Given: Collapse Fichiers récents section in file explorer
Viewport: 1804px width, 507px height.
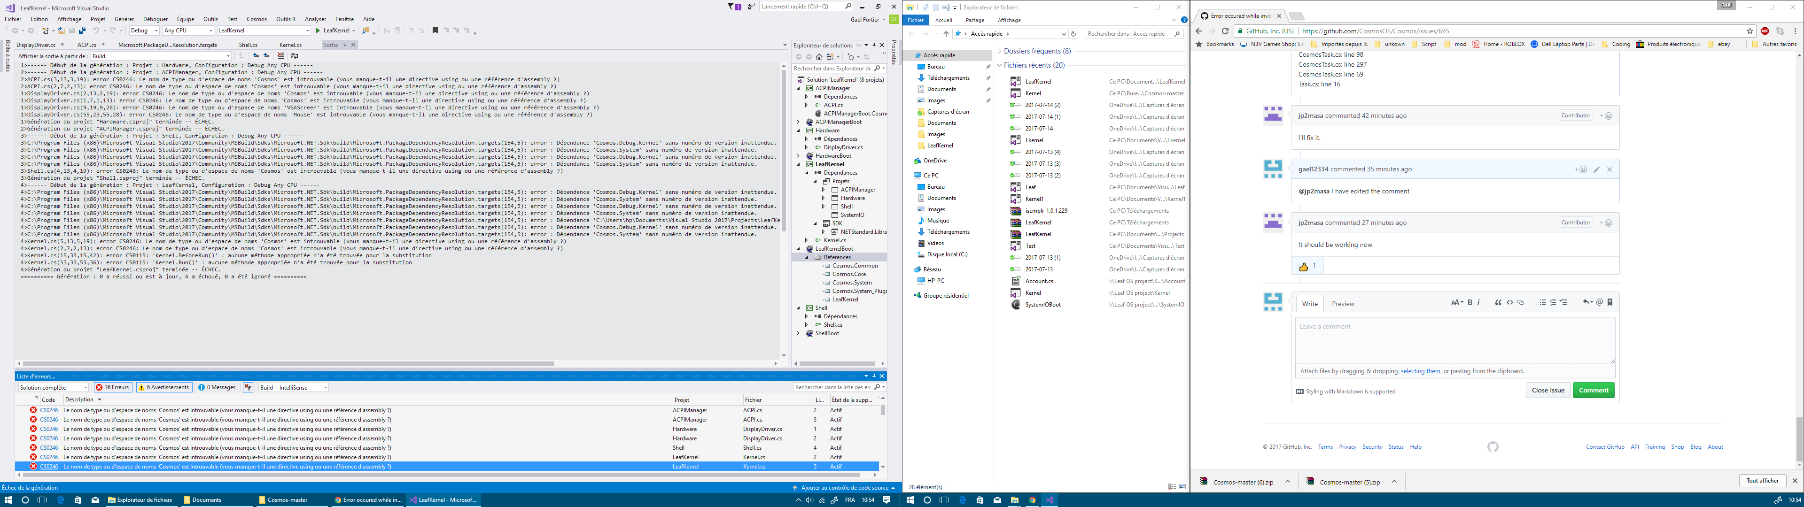Looking at the screenshot, I should (999, 65).
